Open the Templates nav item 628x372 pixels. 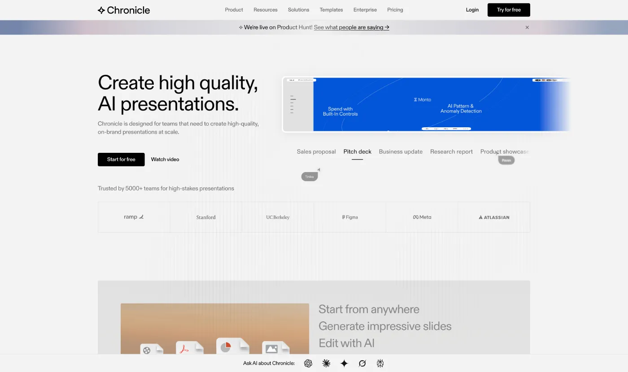331,10
